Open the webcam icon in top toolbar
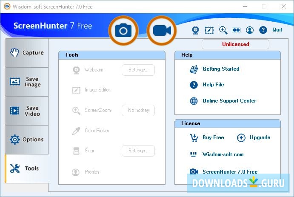294x197 pixels. (x=196, y=30)
